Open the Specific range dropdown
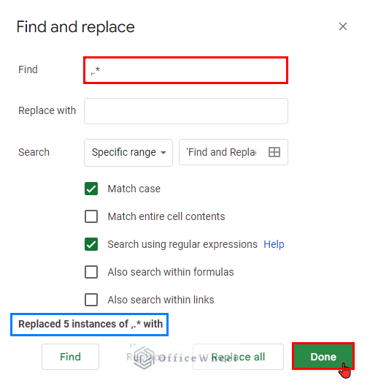The height and width of the screenshot is (386, 370). tap(128, 153)
